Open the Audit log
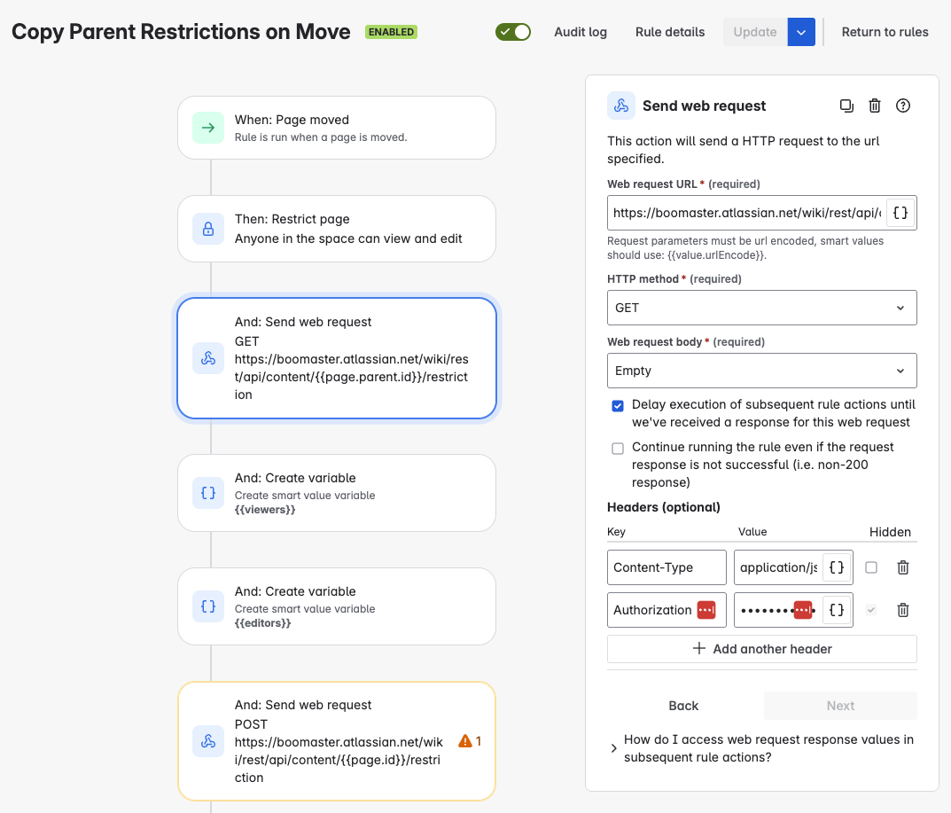Viewport: 951px width, 813px height. [x=581, y=32]
